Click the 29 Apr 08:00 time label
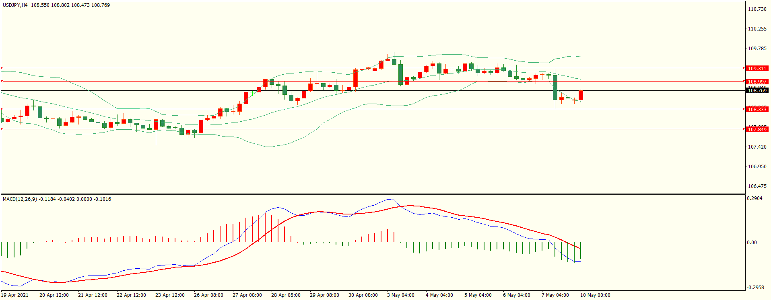771x300 pixels. click(324, 295)
